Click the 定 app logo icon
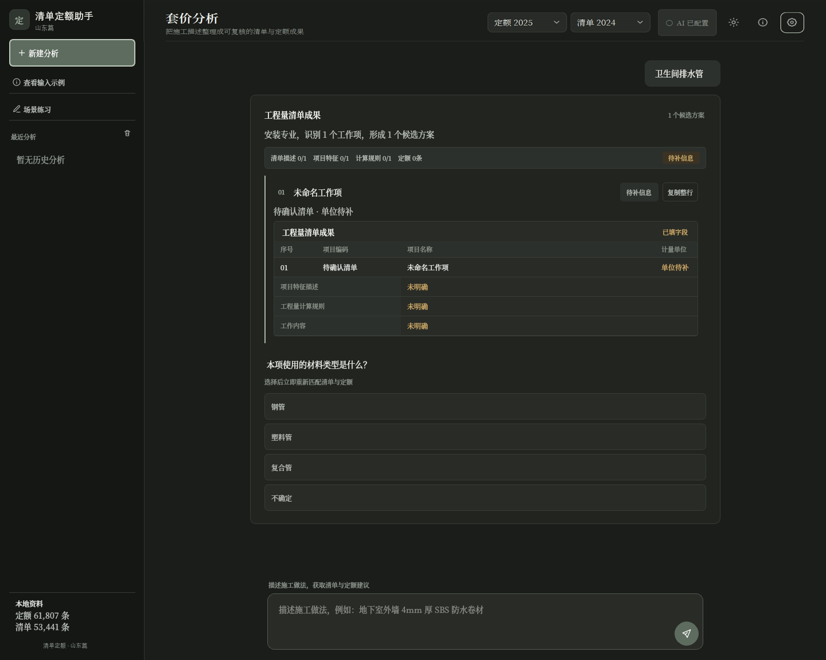 pyautogui.click(x=19, y=20)
